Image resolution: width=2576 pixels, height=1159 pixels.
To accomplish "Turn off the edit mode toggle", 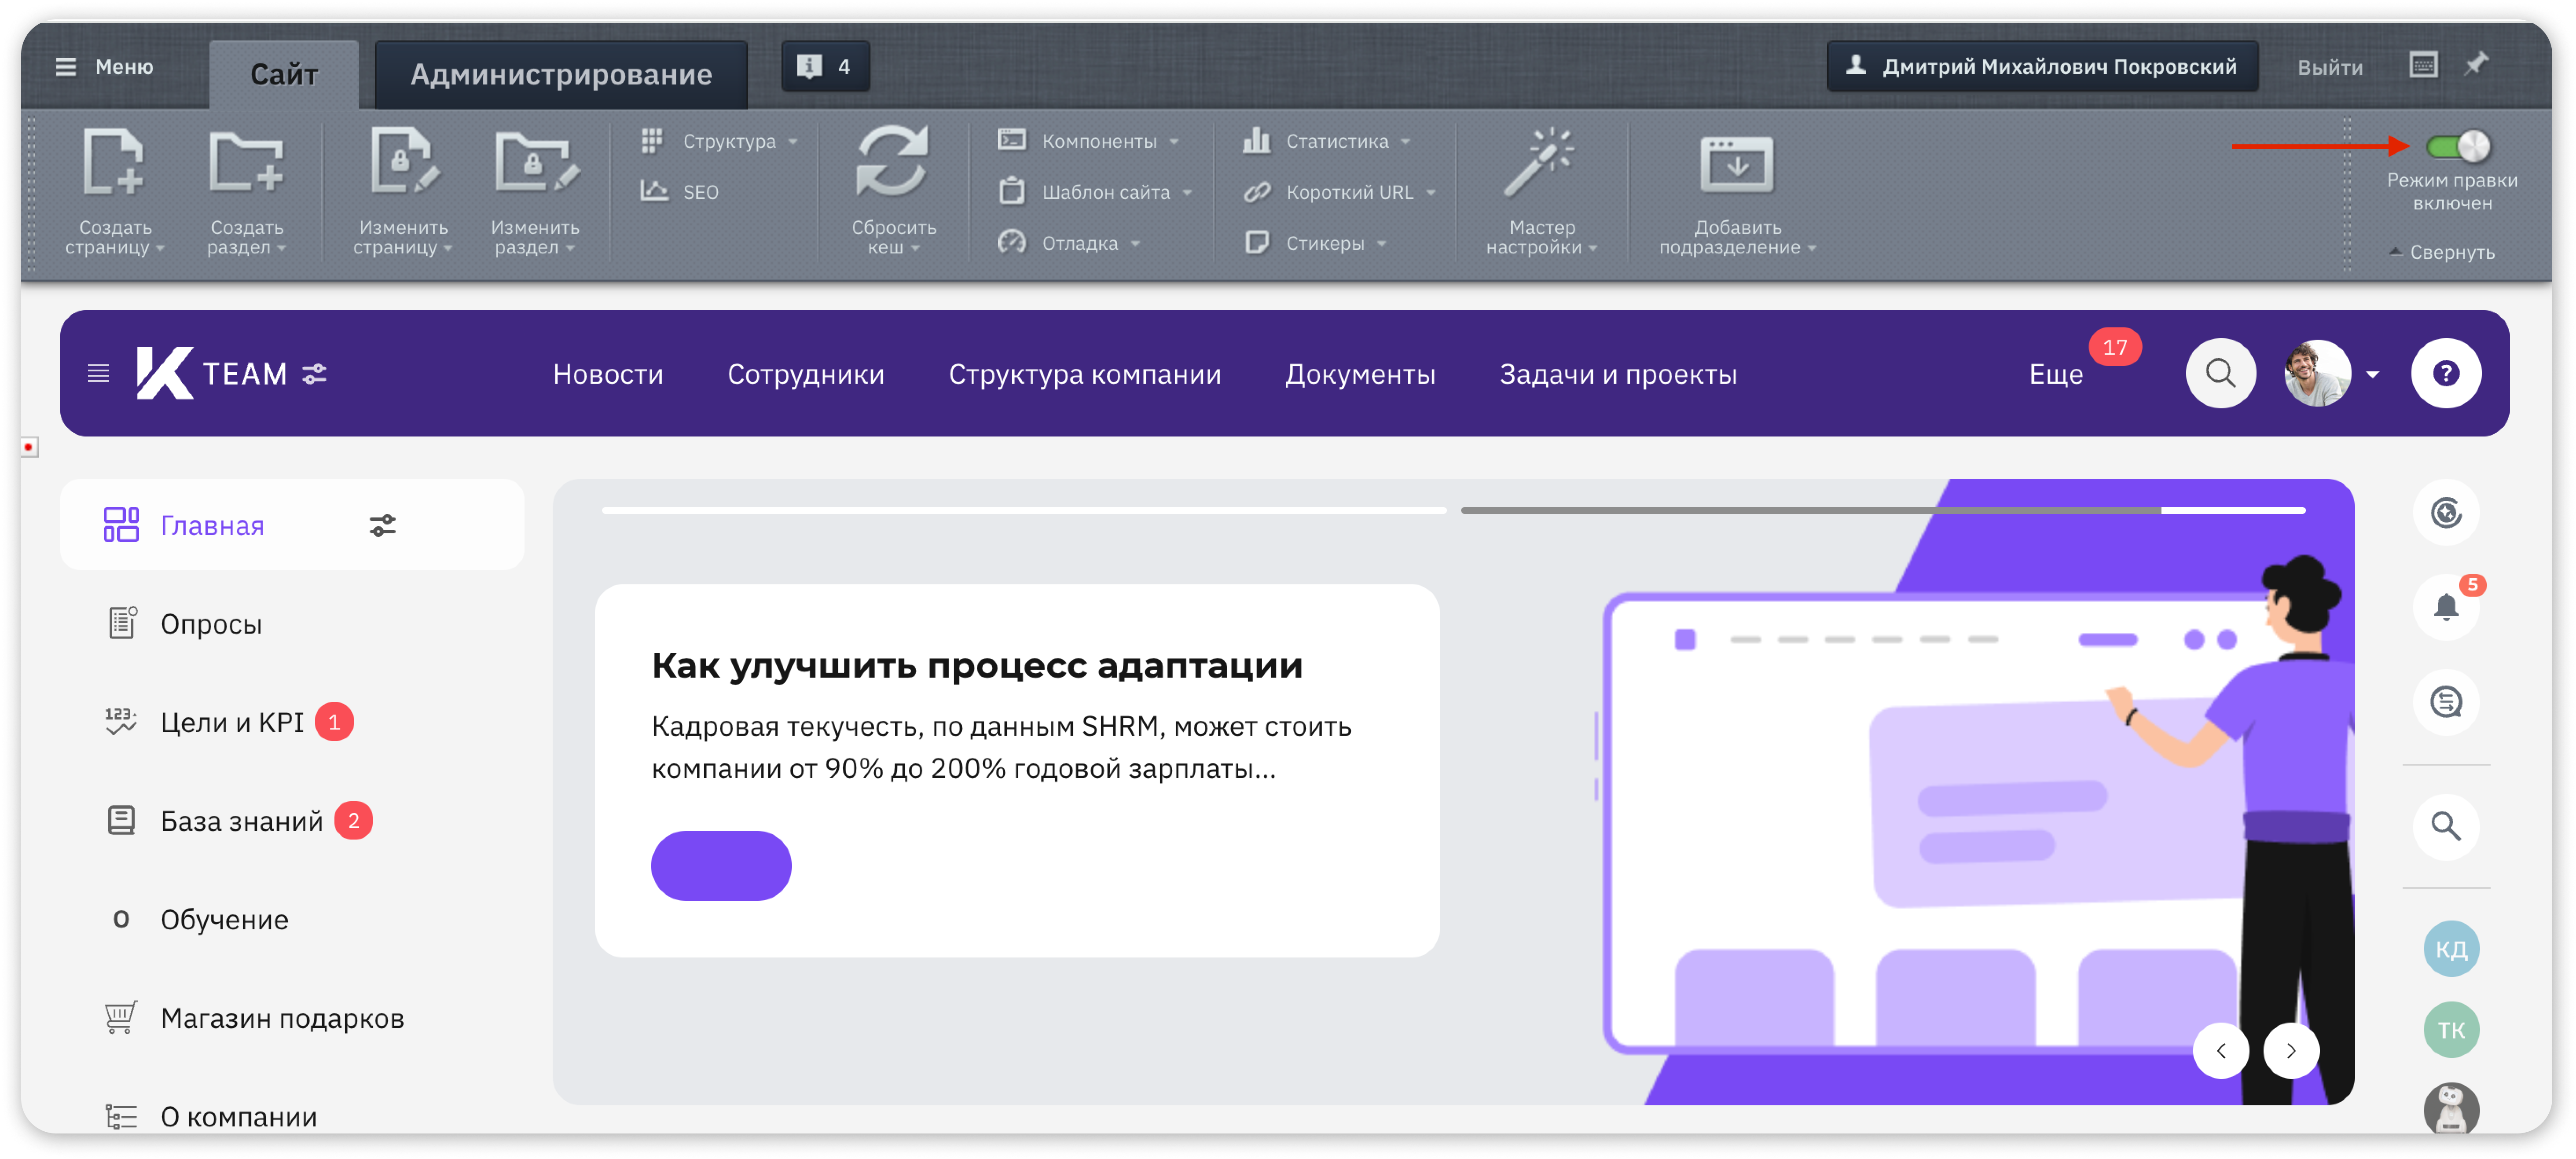I will click(2458, 147).
